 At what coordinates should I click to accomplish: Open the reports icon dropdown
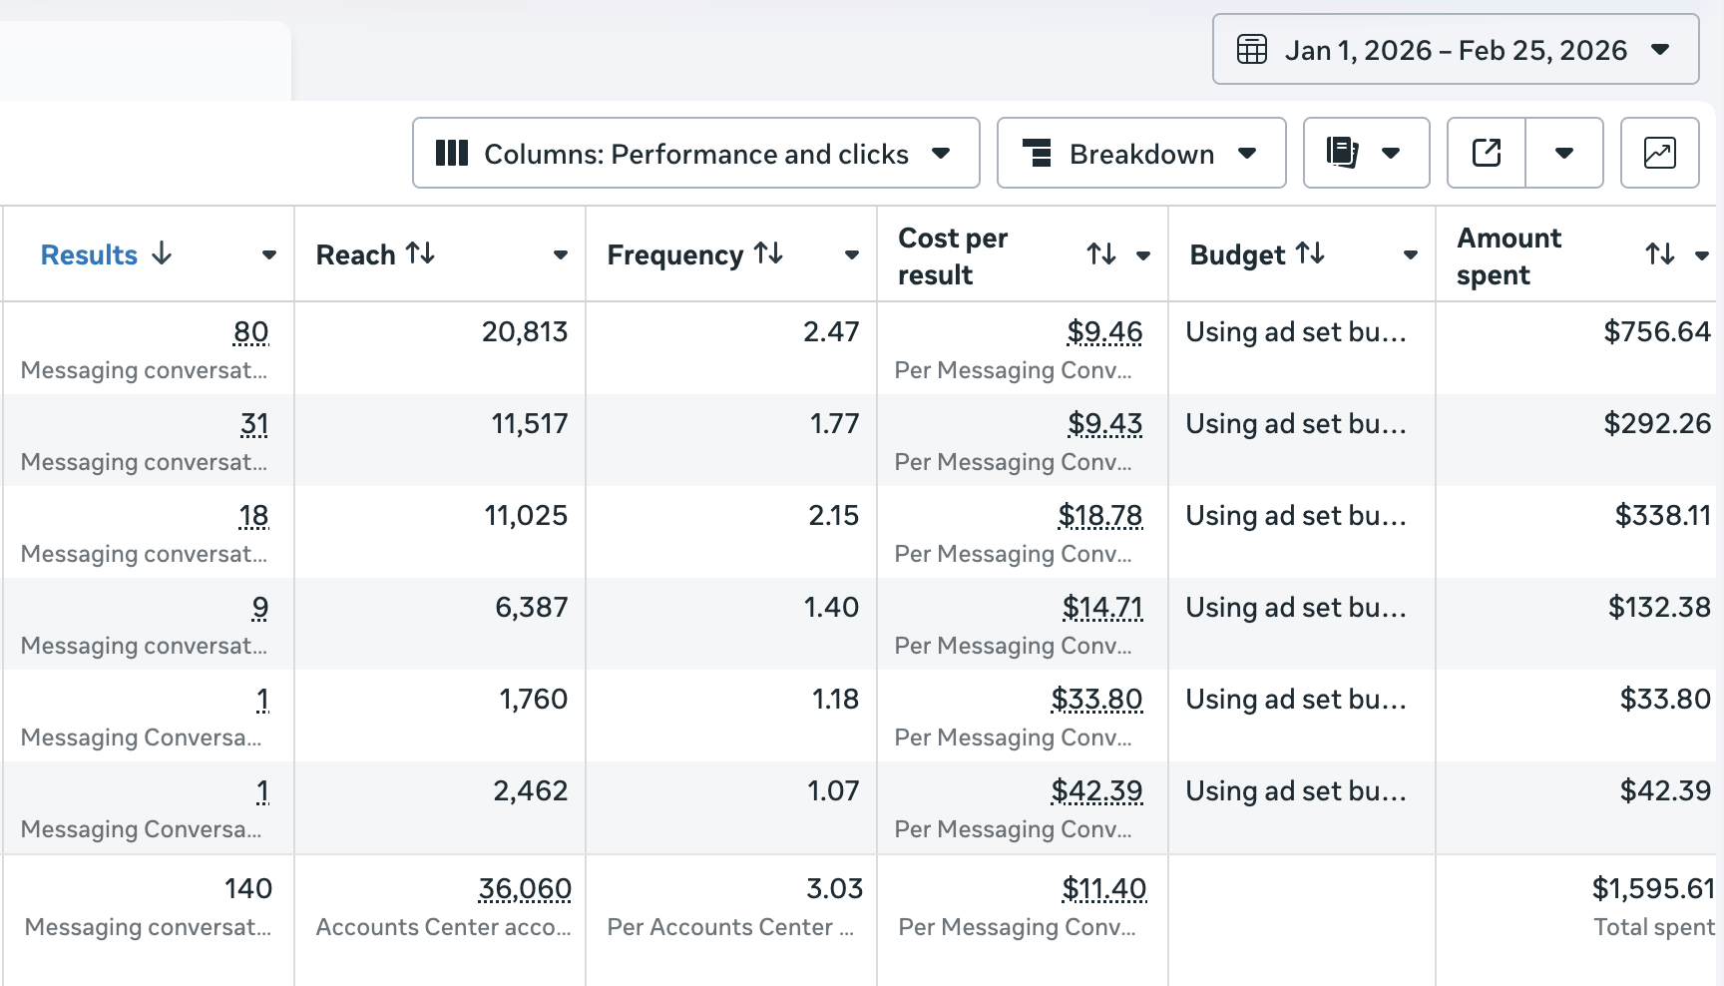1365,153
